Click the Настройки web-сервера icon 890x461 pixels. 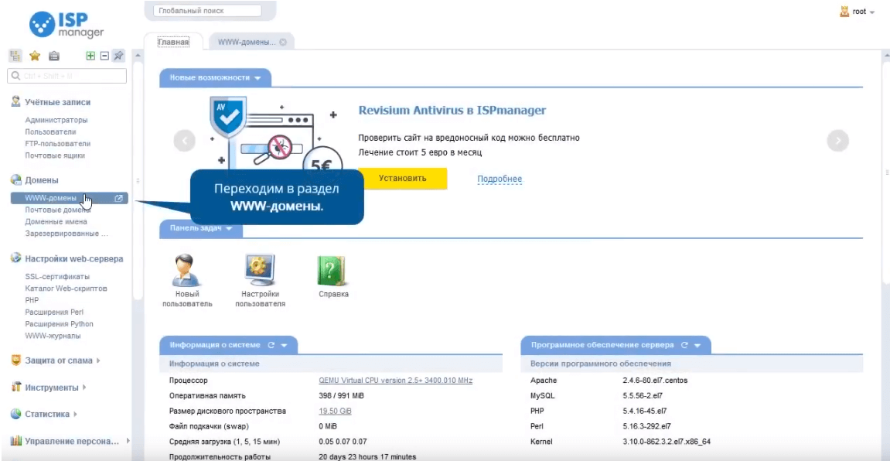16,258
